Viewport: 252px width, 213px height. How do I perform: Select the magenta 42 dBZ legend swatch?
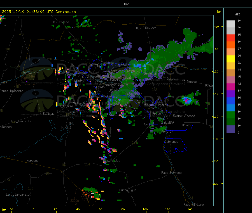(231, 87)
